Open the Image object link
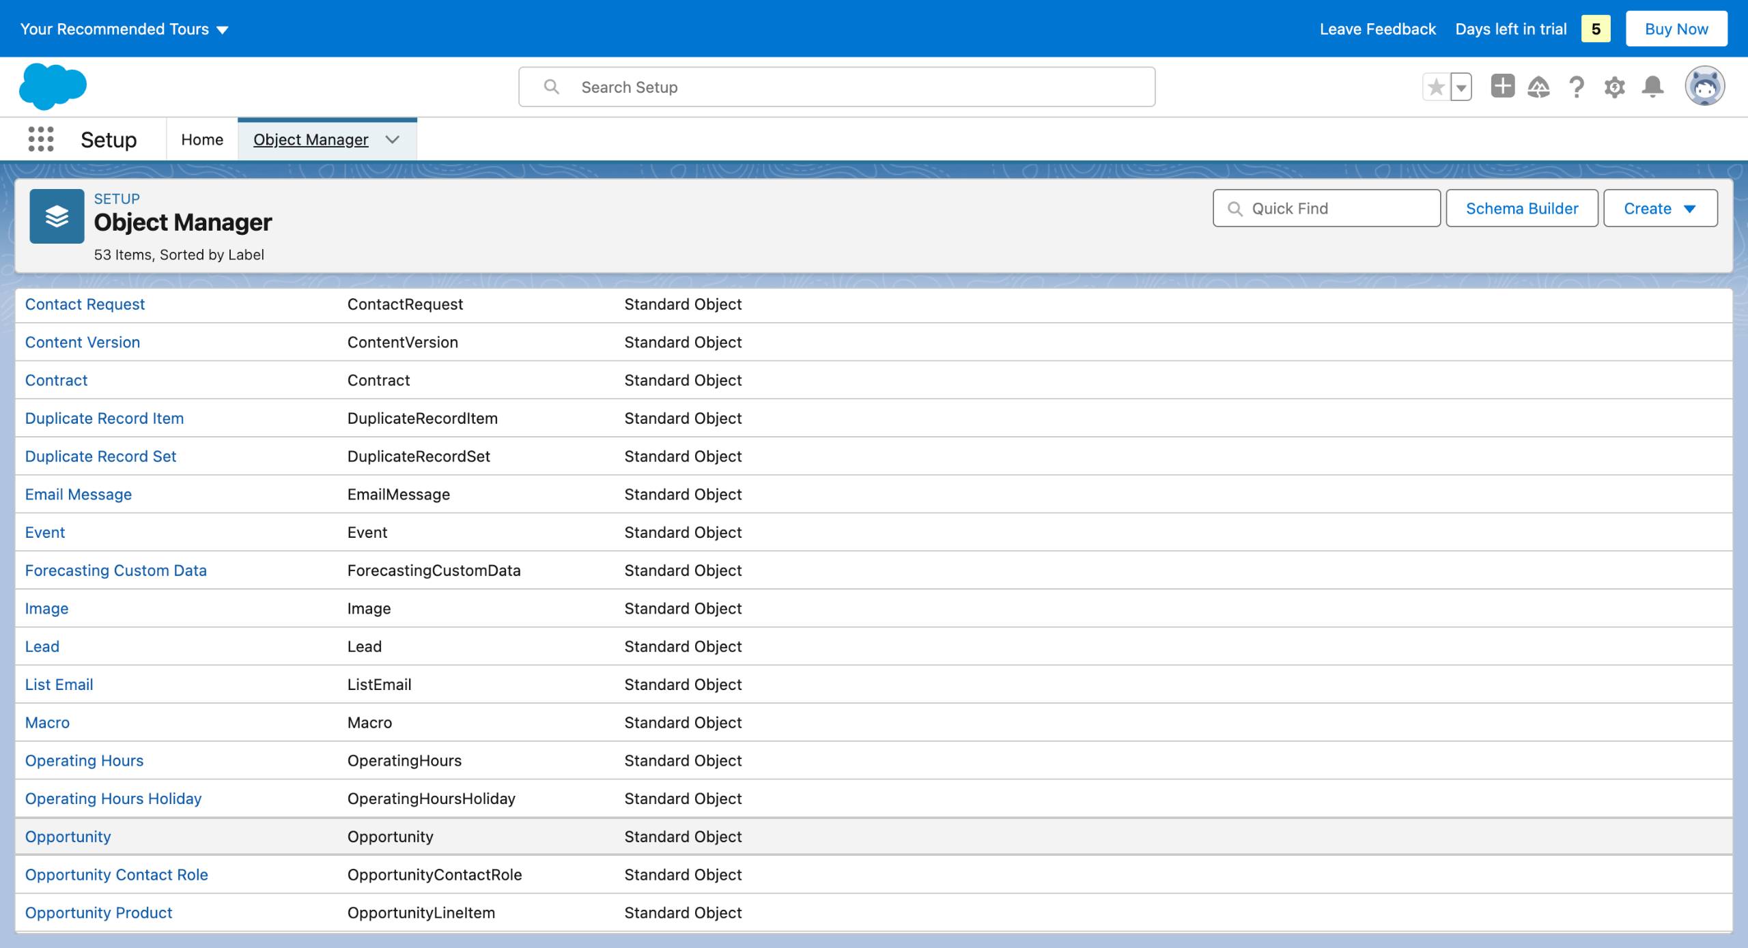 pos(46,609)
